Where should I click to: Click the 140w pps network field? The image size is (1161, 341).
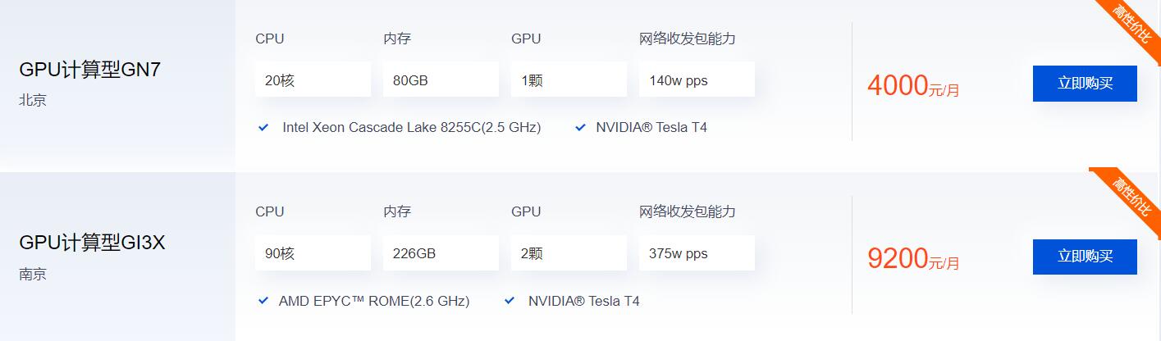point(697,80)
